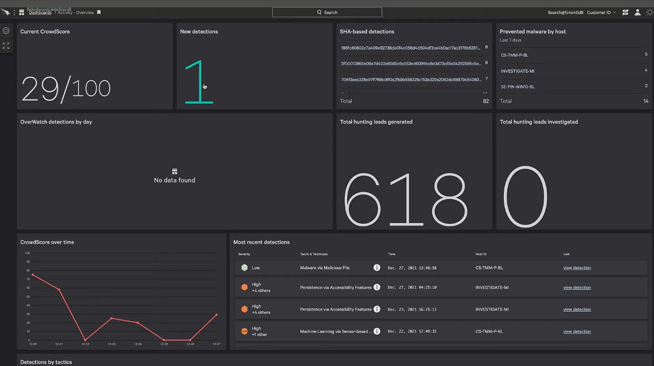Click Malware via Malicious File technique text
The height and width of the screenshot is (366, 654).
pos(325,268)
